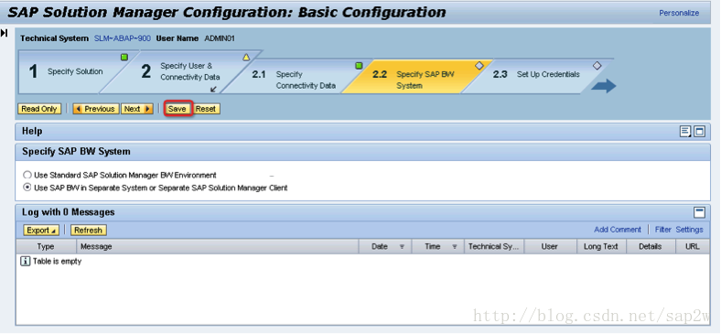Viewport: 721px width, 334px height.
Task: Save the configuration
Action: (177, 109)
